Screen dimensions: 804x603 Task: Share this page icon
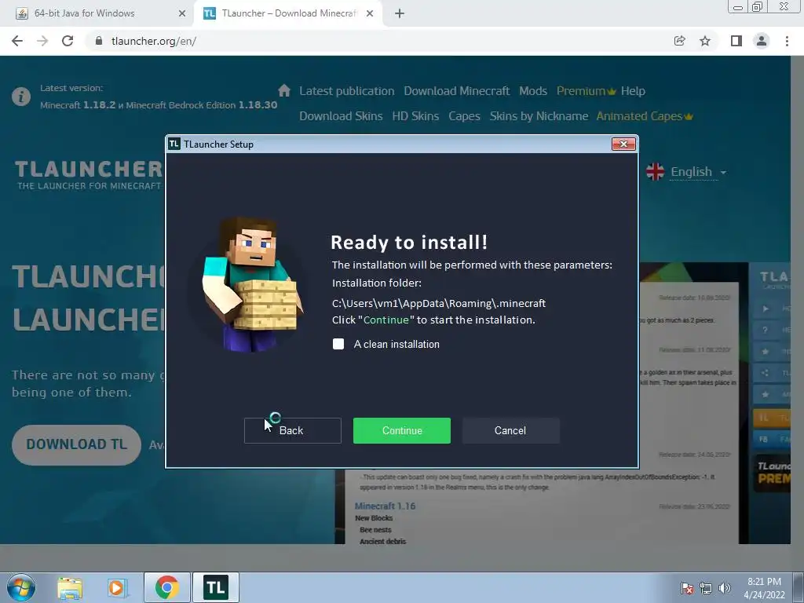(679, 41)
